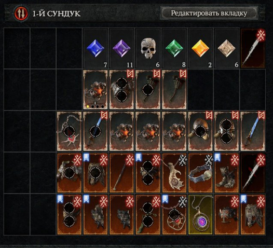Select the blue sapphire gem stack

[95, 48]
